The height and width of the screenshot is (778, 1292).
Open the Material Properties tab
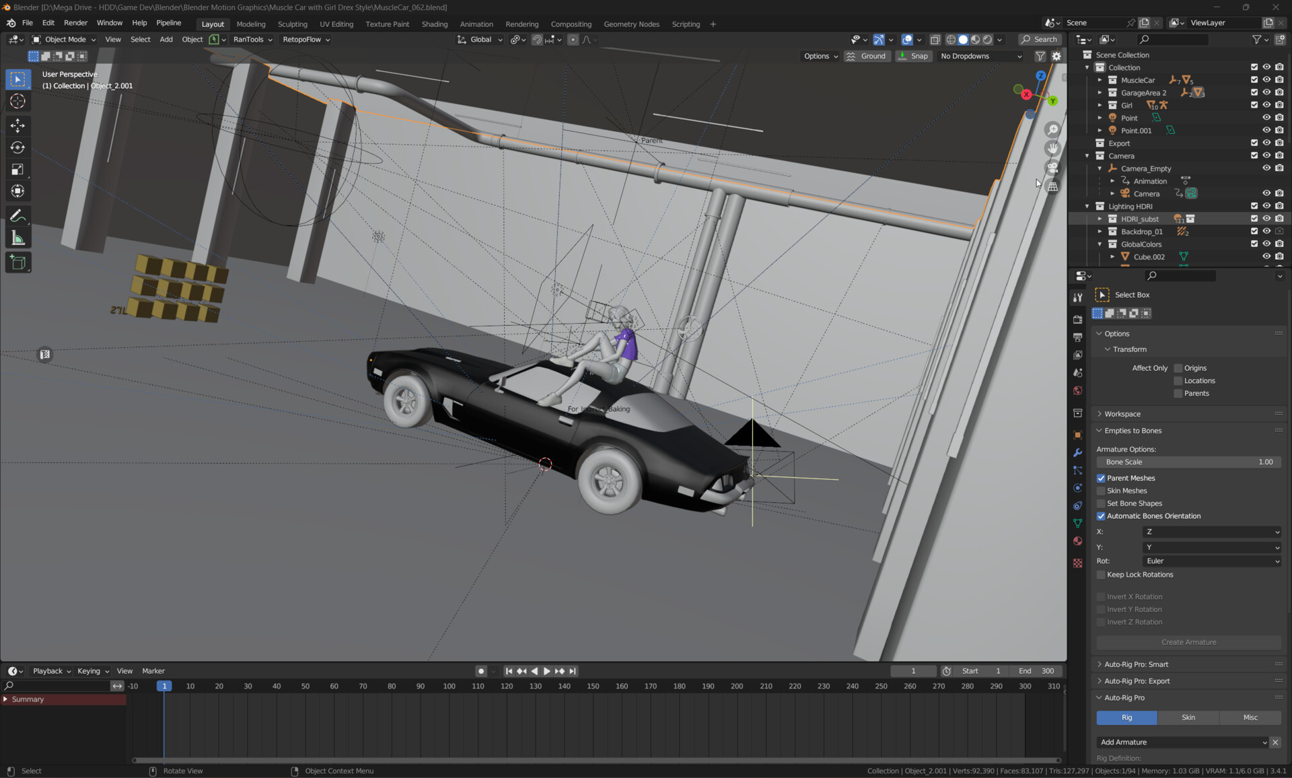[x=1077, y=541]
